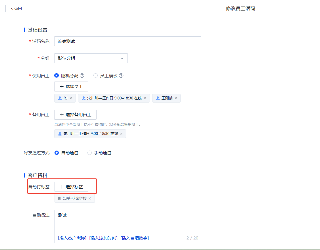320x250 pixels.
Task: Focus the 活码名称 input field
Action: click(128, 41)
